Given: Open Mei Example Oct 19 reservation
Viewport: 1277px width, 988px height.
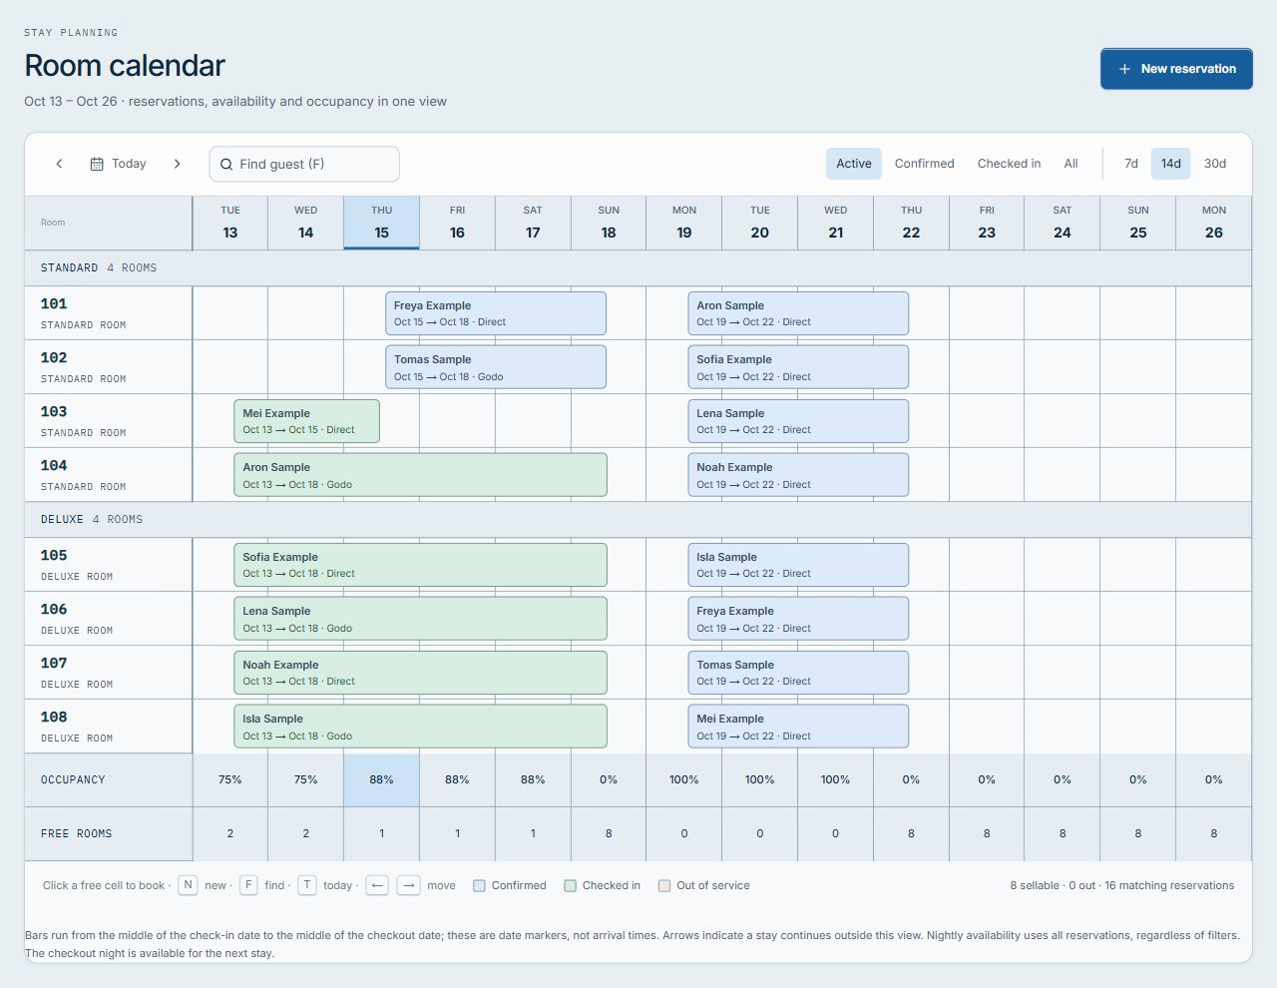Looking at the screenshot, I should [798, 727].
